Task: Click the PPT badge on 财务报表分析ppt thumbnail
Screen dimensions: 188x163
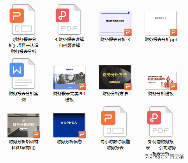Action: click(174, 32)
